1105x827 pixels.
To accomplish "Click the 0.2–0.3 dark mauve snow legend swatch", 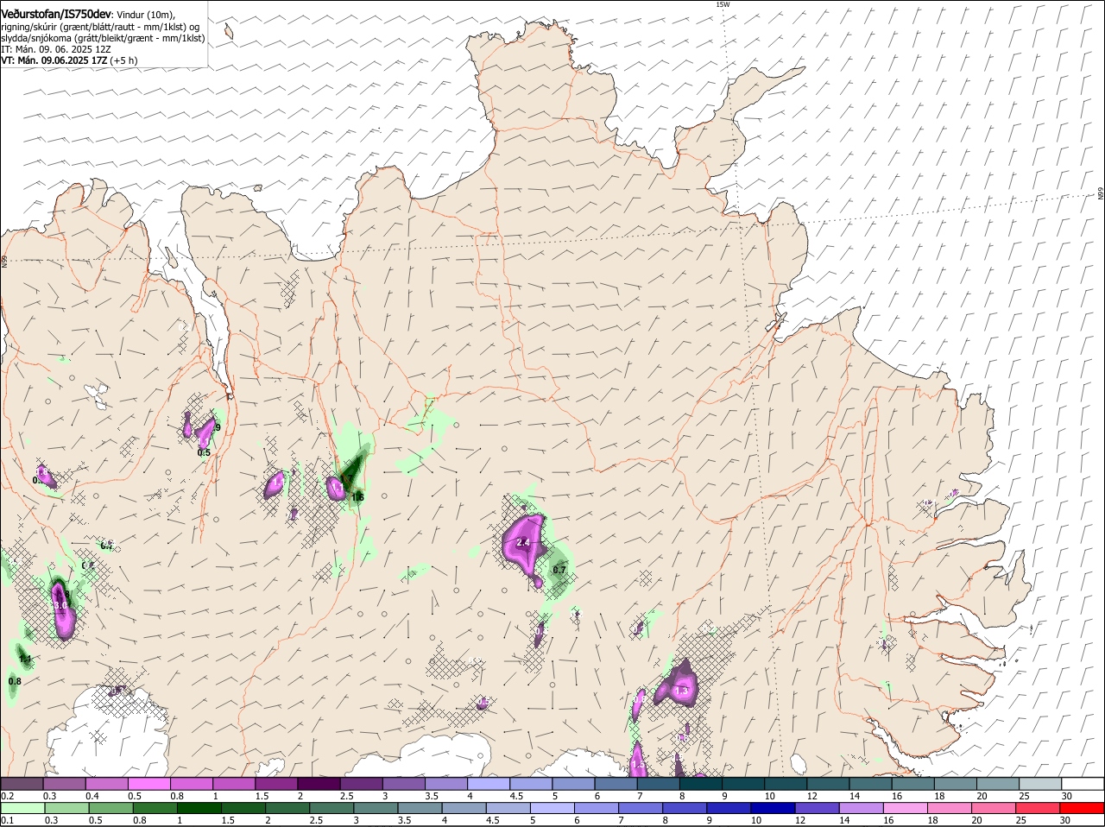I will click(x=22, y=784).
